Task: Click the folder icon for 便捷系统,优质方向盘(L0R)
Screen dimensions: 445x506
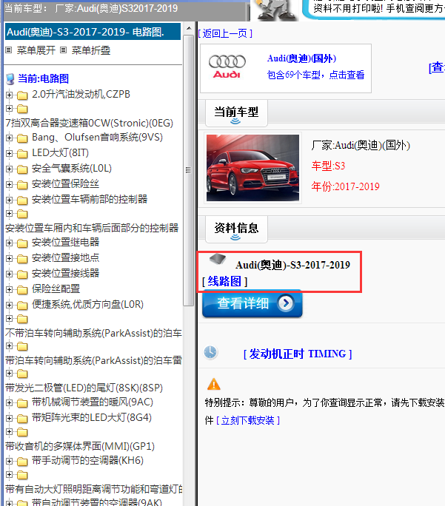Action: coord(22,305)
